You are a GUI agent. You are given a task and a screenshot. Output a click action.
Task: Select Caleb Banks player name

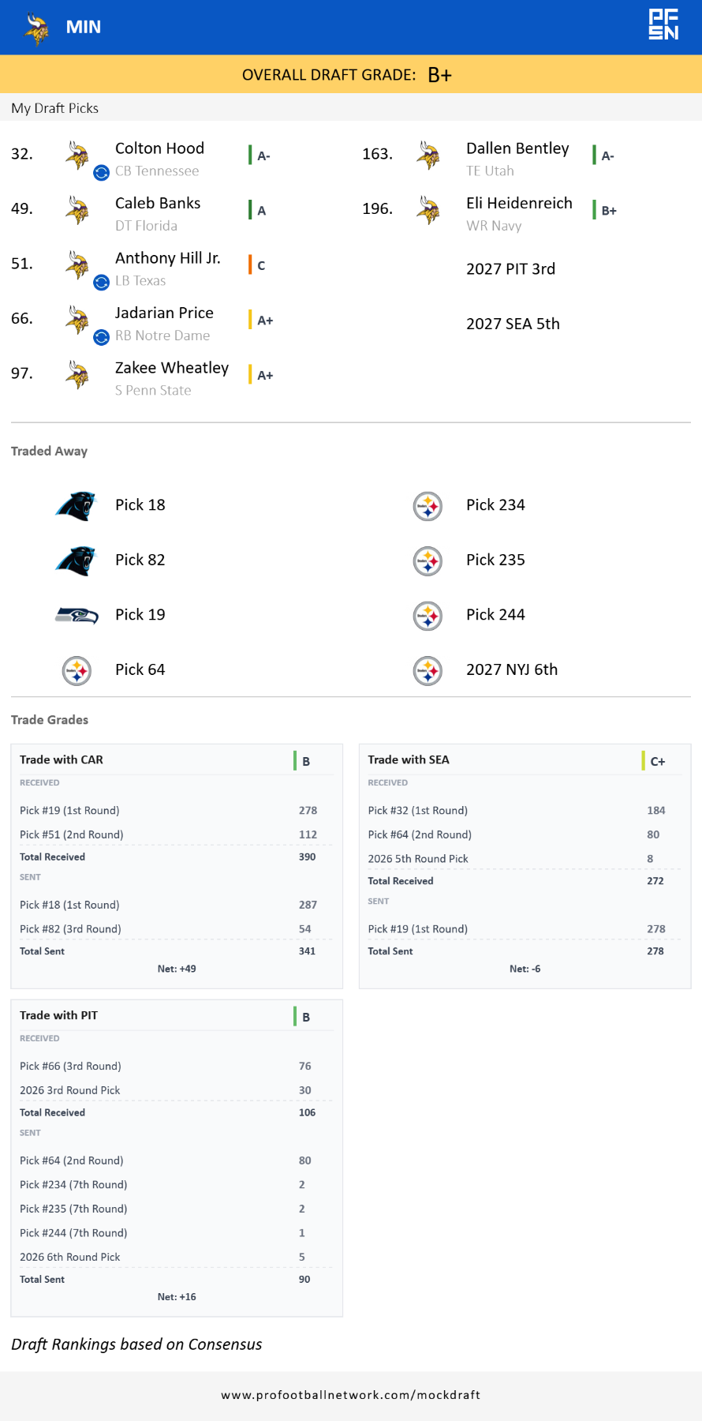tap(158, 204)
